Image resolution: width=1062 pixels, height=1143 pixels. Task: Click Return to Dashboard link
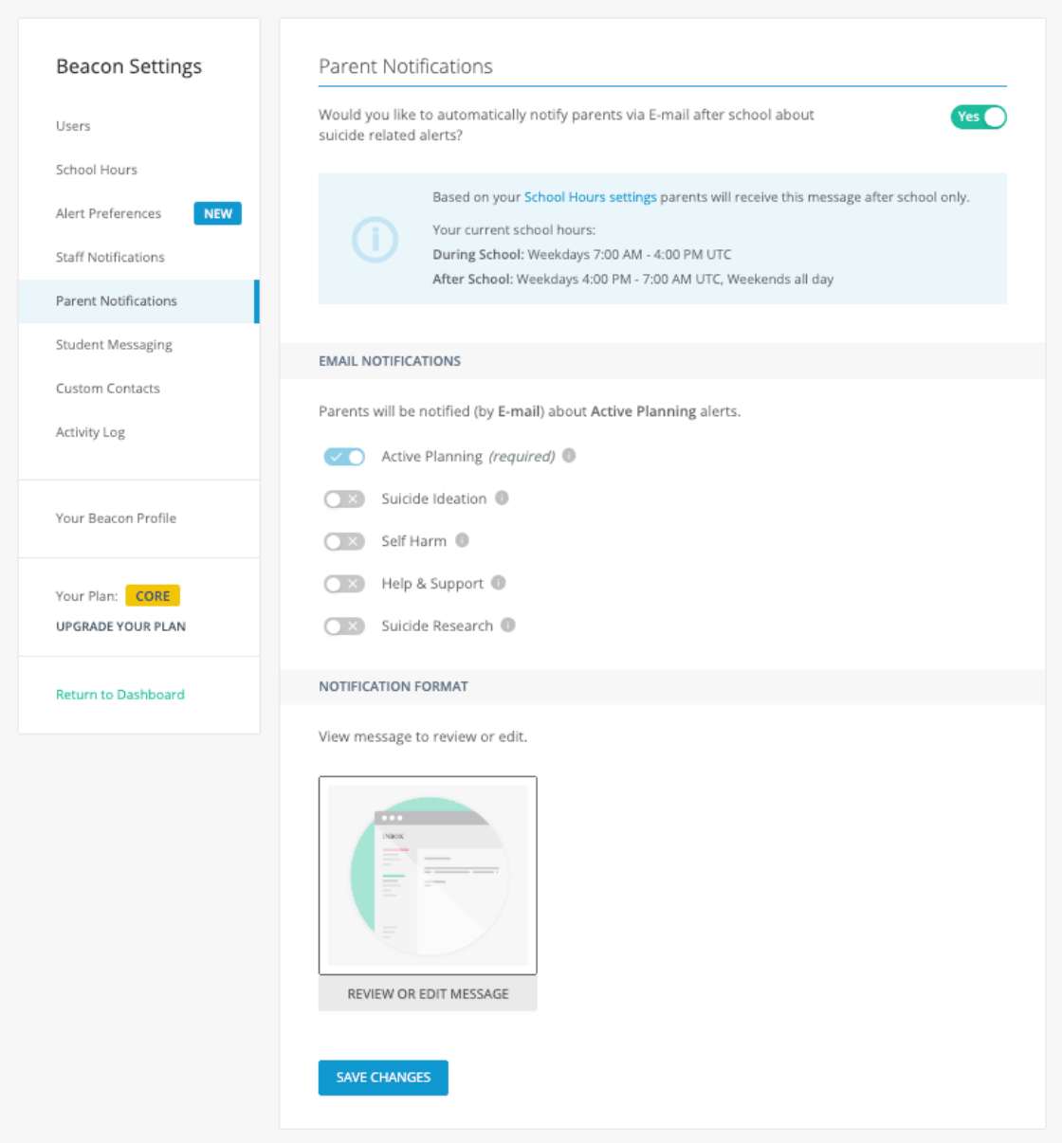120,695
